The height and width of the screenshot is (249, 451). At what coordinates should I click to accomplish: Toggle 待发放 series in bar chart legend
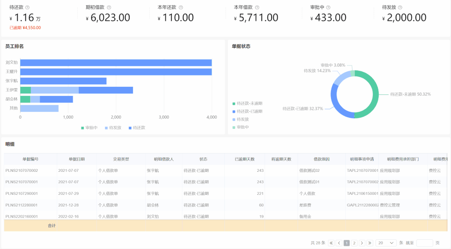(x=112, y=128)
